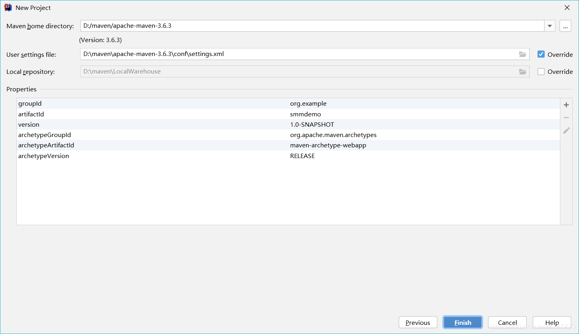
Task: Click the remove property minus icon
Action: [566, 118]
